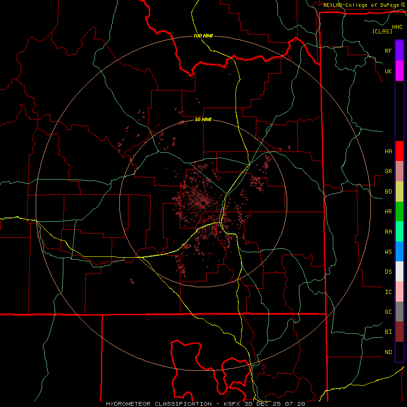The width and height of the screenshot is (407, 407).
Task: Click the 'HA' legend label
Action: point(388,151)
